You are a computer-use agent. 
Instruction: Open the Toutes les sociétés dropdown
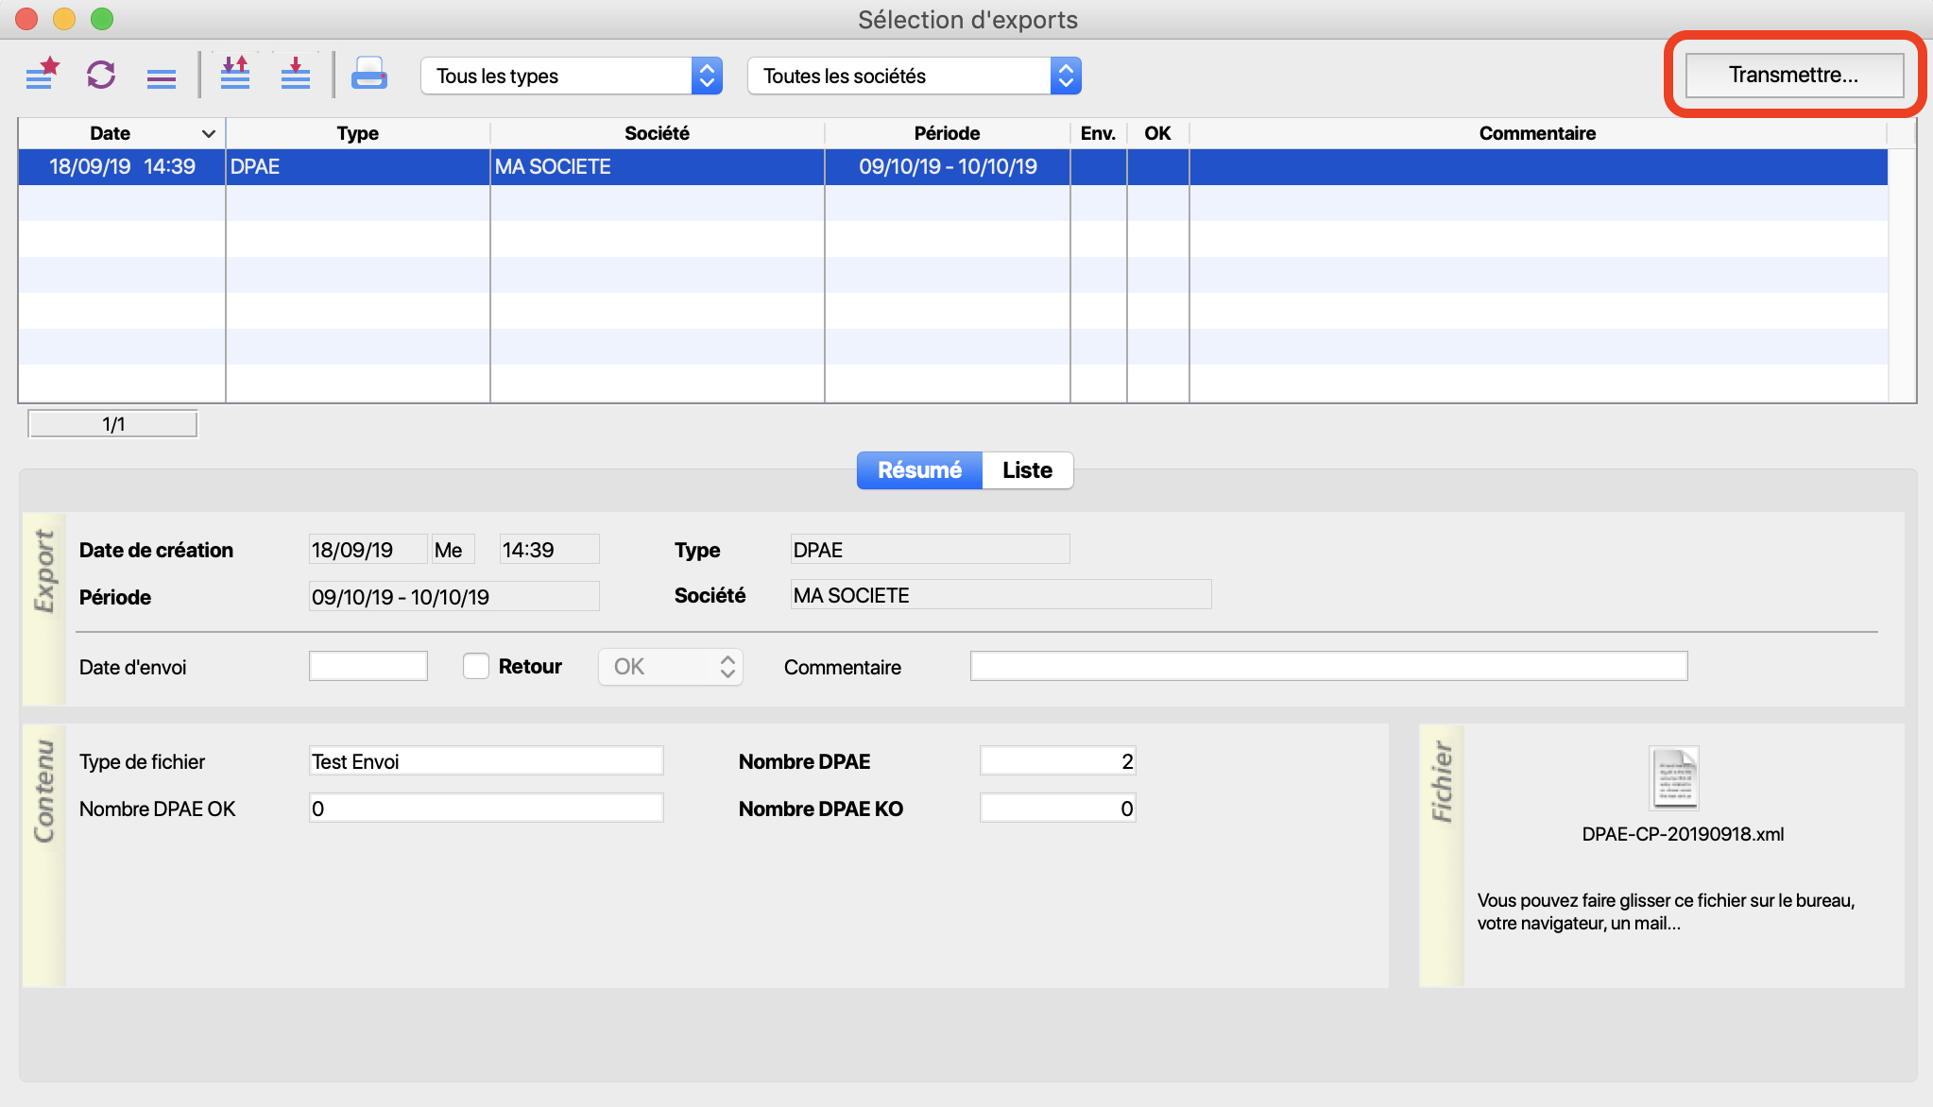[x=915, y=76]
